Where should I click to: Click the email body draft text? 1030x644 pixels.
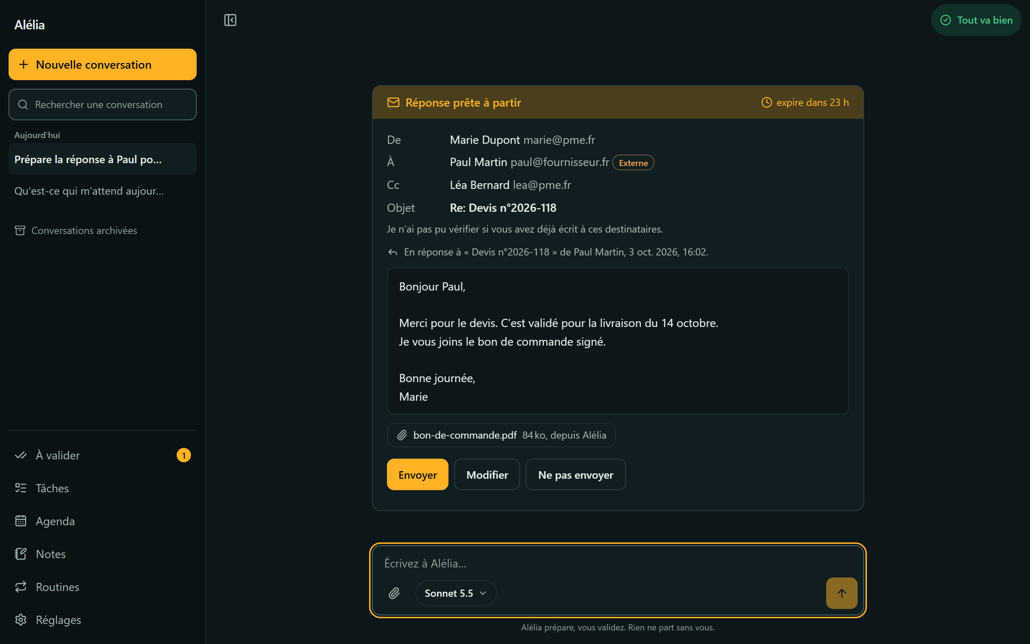coord(618,341)
